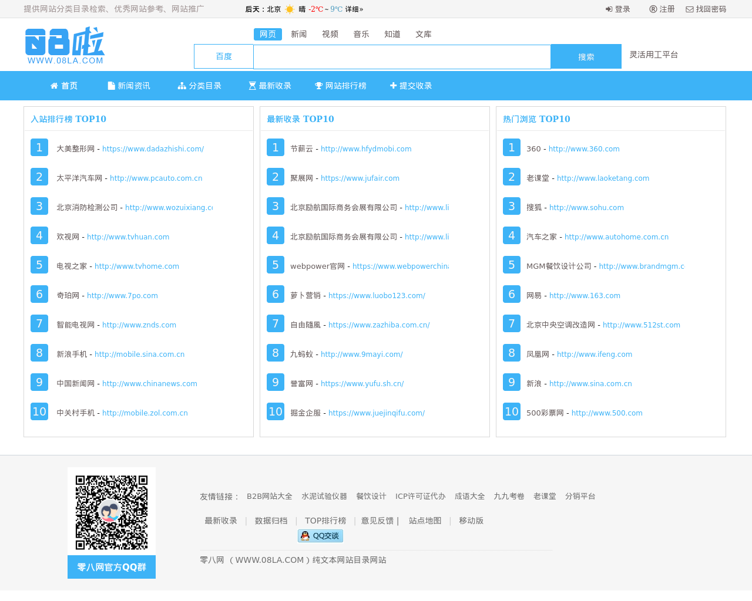The height and width of the screenshot is (601, 752).
Task: Click the envelope icon beside 找回密码
Action: click(x=690, y=9)
